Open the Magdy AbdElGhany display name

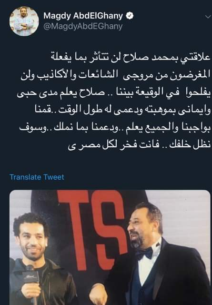click(83, 16)
